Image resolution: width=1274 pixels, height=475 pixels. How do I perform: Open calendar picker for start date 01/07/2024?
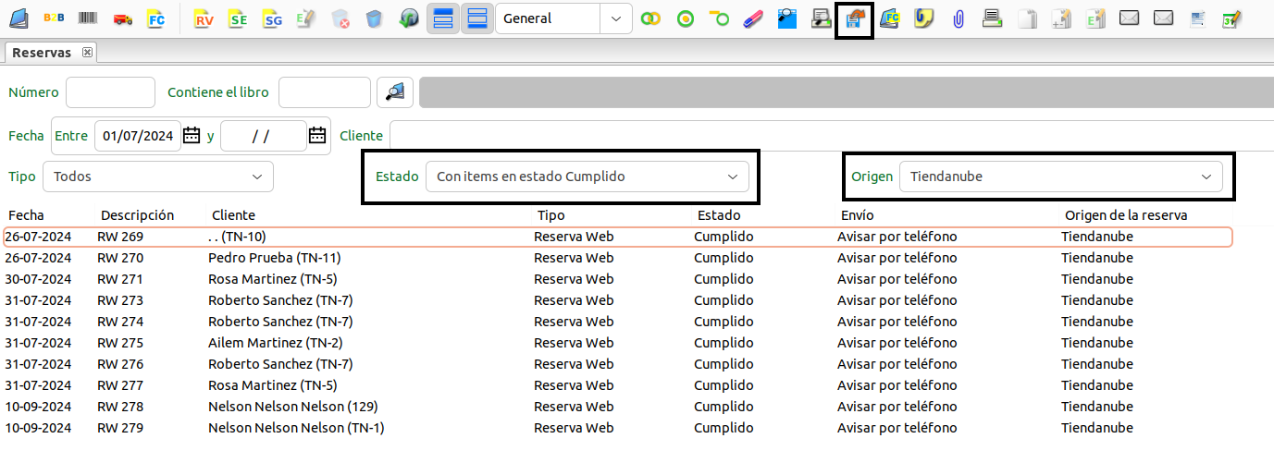(x=192, y=136)
